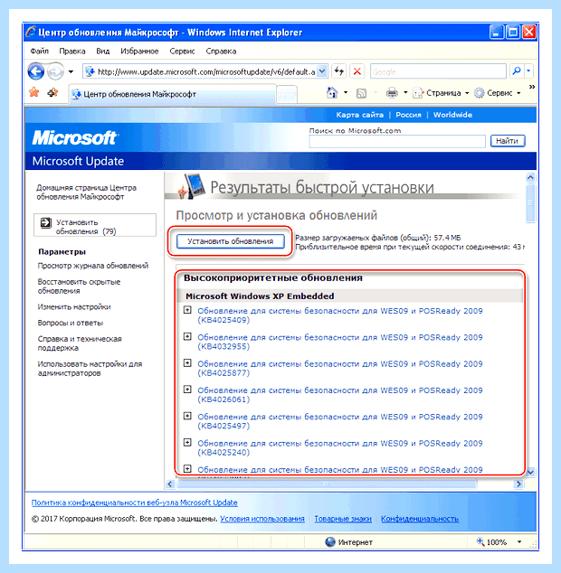Image resolution: width=561 pixels, height=573 pixels.
Task: Open the Вид menu
Action: point(103,52)
